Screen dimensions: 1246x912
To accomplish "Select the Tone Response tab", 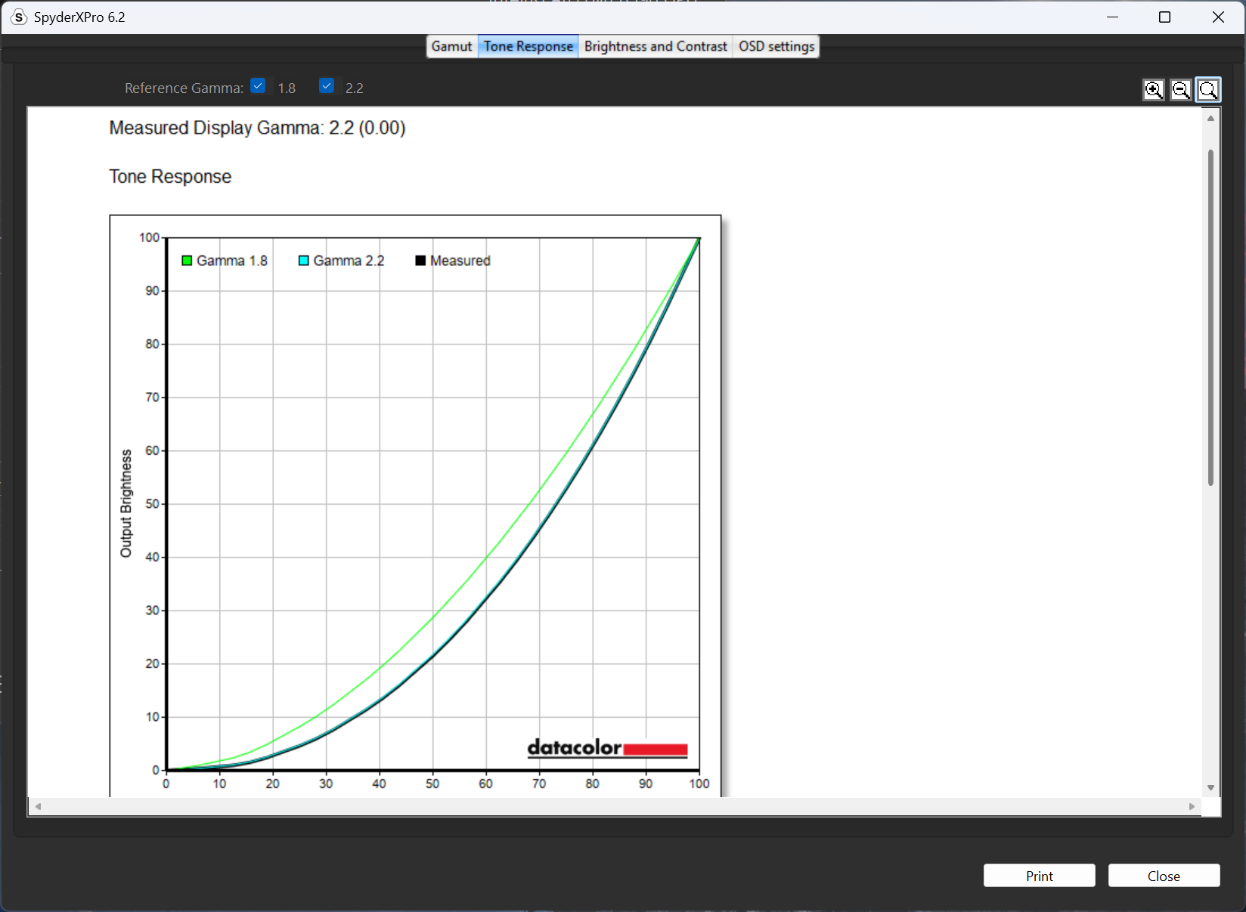I will (x=528, y=46).
